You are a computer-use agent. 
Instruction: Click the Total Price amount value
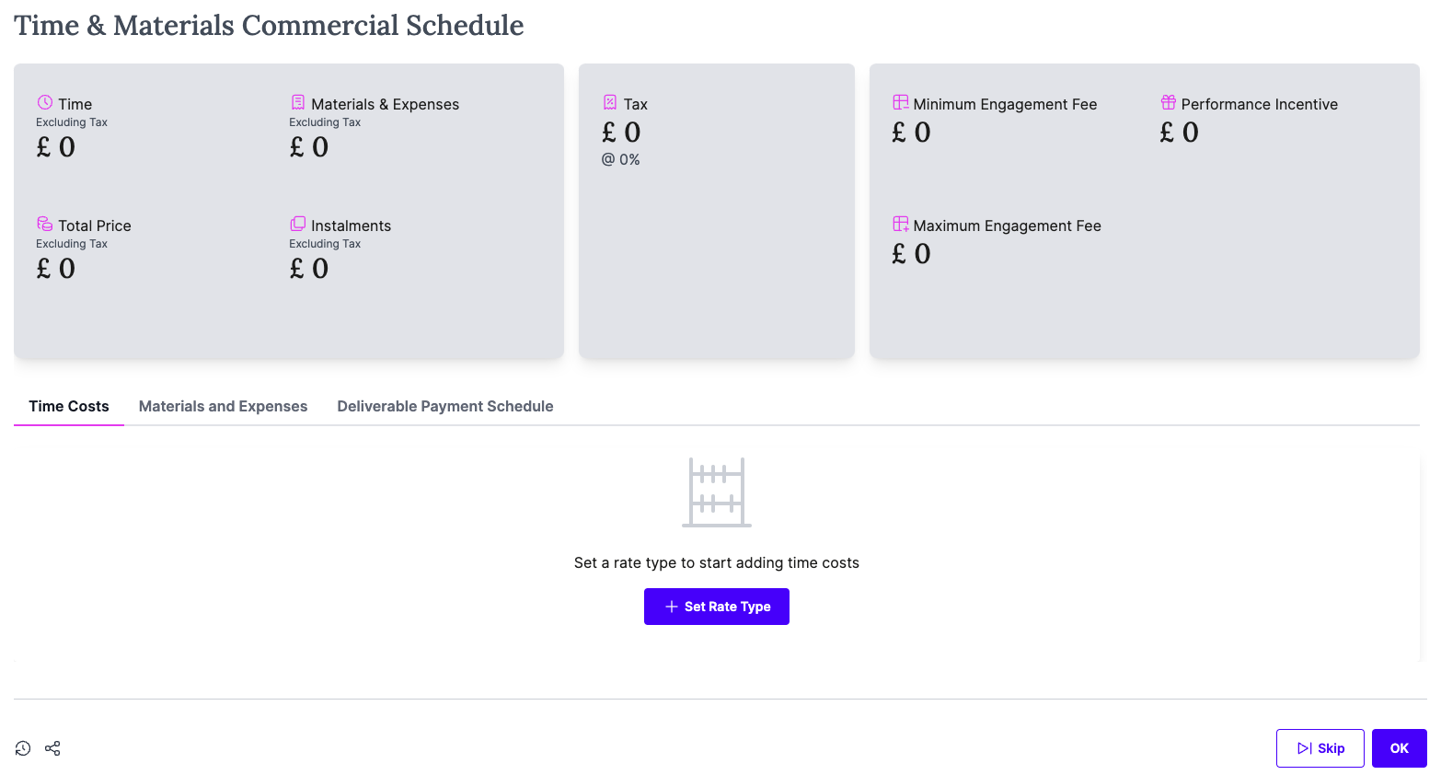click(x=56, y=269)
